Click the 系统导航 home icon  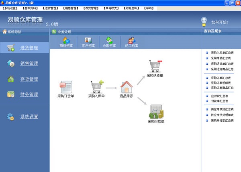tap(5, 31)
